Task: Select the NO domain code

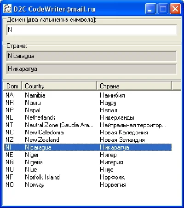Action: pyautogui.click(x=10, y=185)
